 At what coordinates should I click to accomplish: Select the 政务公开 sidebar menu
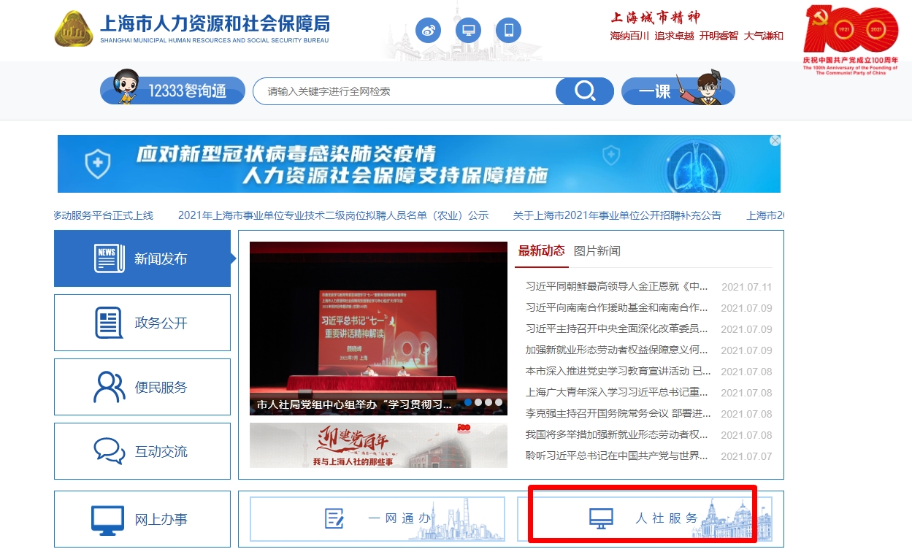click(142, 323)
